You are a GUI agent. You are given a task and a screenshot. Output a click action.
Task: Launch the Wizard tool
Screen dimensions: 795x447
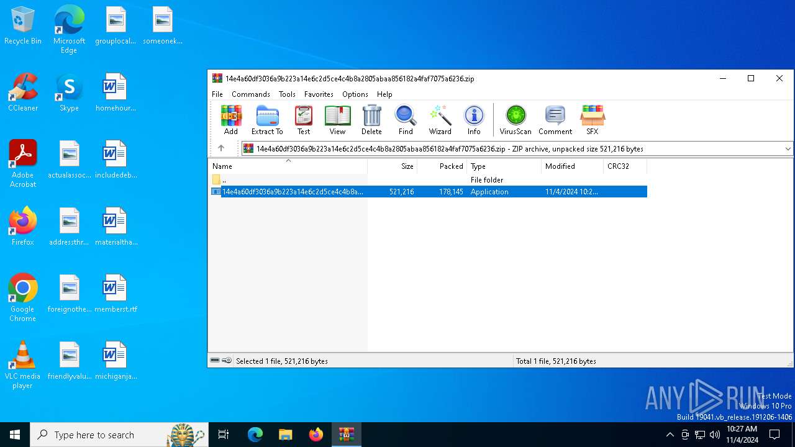tap(440, 120)
